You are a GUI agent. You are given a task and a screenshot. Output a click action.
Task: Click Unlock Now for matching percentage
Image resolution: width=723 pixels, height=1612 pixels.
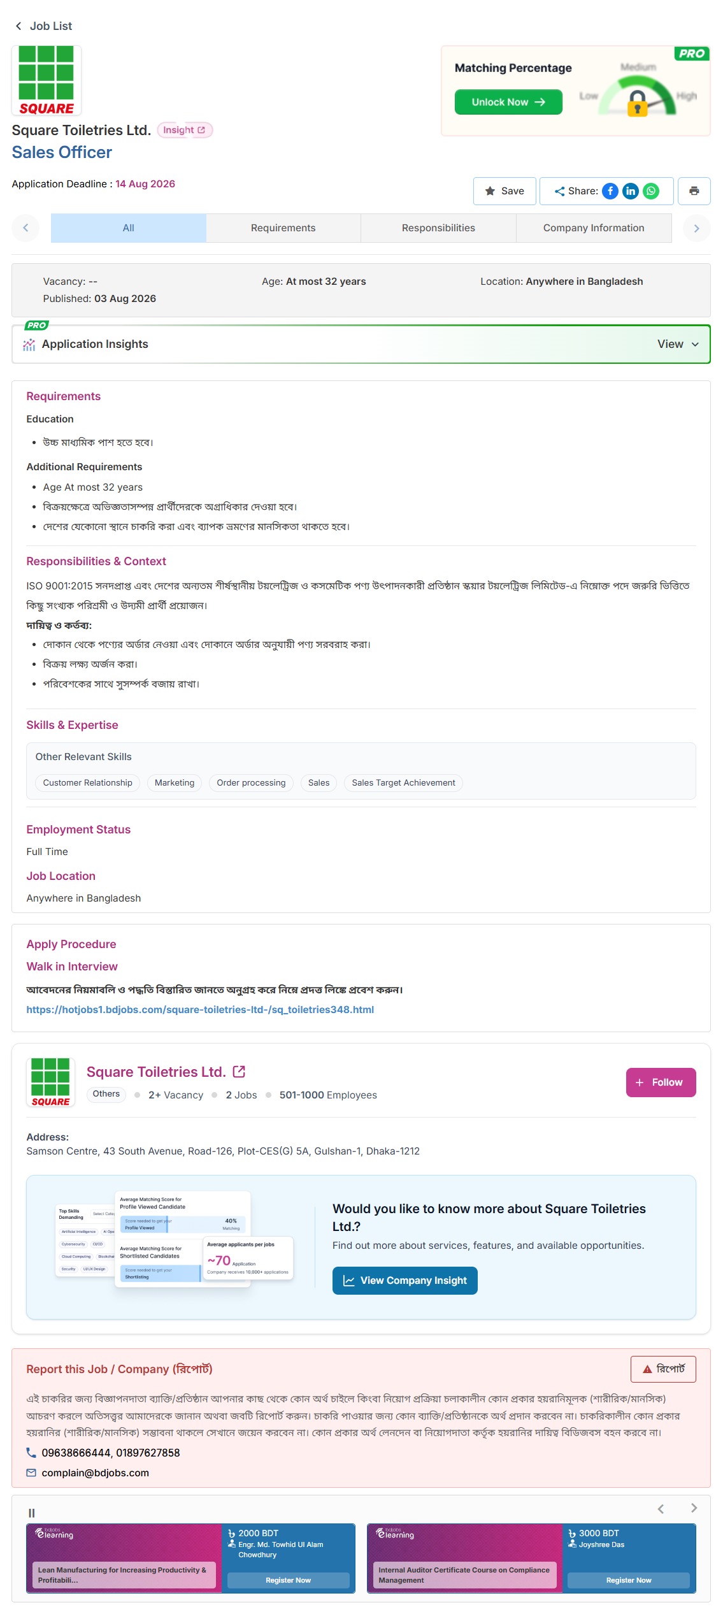(508, 102)
